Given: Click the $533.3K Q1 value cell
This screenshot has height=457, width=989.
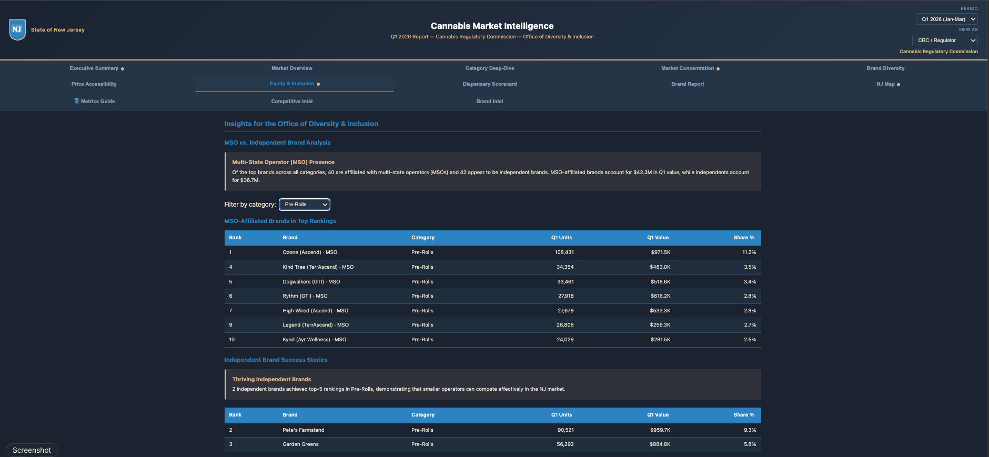Looking at the screenshot, I should pos(660,311).
